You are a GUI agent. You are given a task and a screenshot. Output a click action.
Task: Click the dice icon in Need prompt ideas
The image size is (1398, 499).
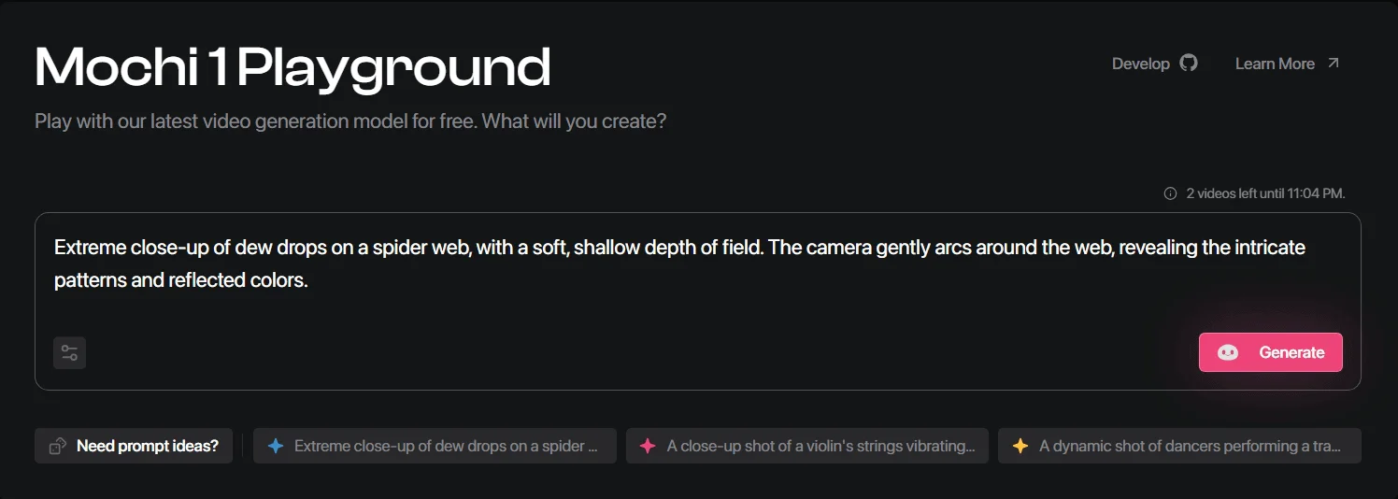(x=58, y=446)
